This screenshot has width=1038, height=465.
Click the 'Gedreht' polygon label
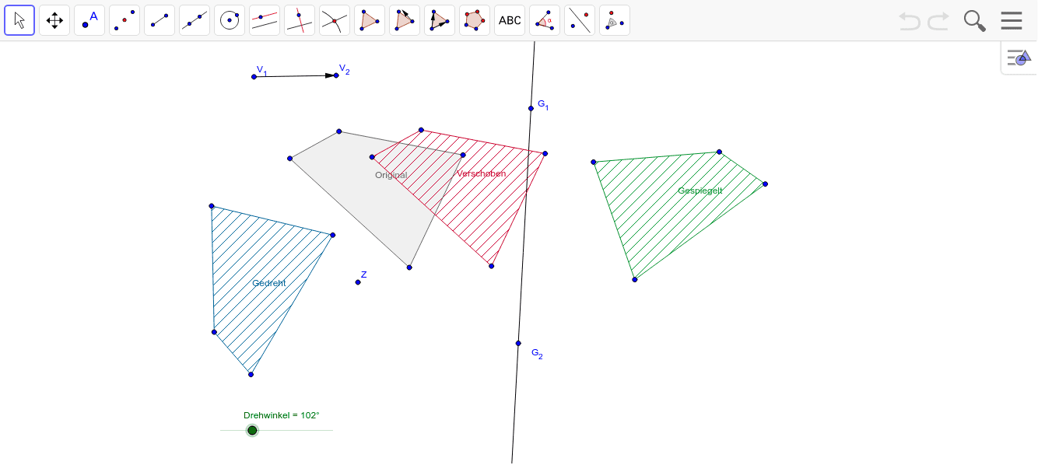tap(269, 283)
